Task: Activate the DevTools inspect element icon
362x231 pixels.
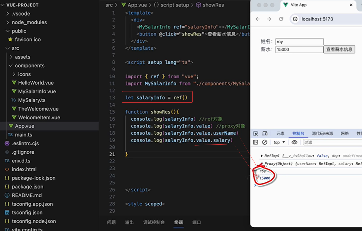Action: 255,134
